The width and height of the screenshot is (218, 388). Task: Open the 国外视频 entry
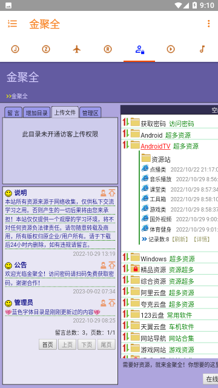(x=160, y=219)
